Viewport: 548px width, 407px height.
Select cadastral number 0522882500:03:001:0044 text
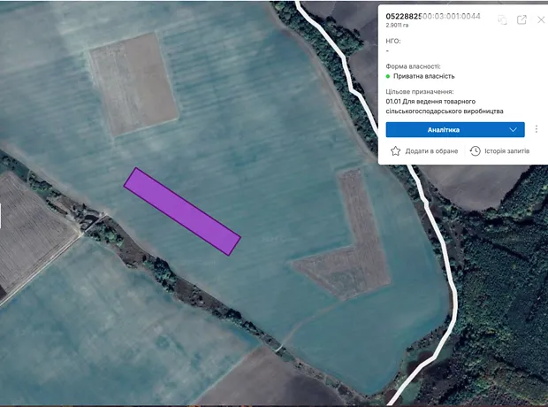tap(433, 18)
